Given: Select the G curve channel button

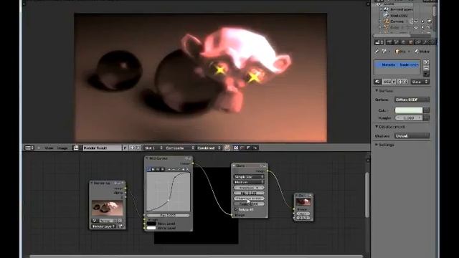Looking at the screenshot, I should click(x=158, y=169).
